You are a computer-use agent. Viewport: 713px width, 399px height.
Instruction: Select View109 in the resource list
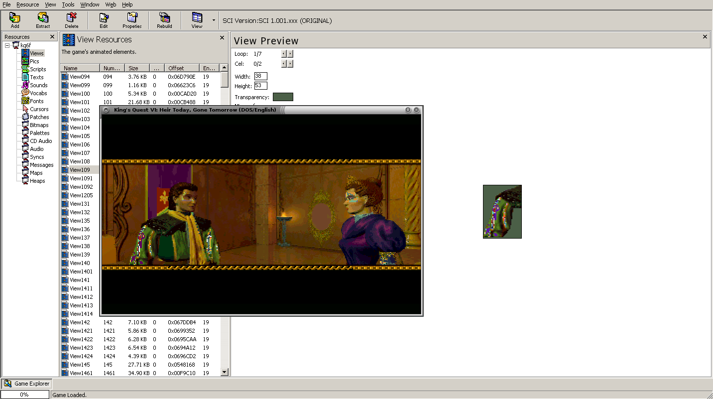tap(80, 170)
